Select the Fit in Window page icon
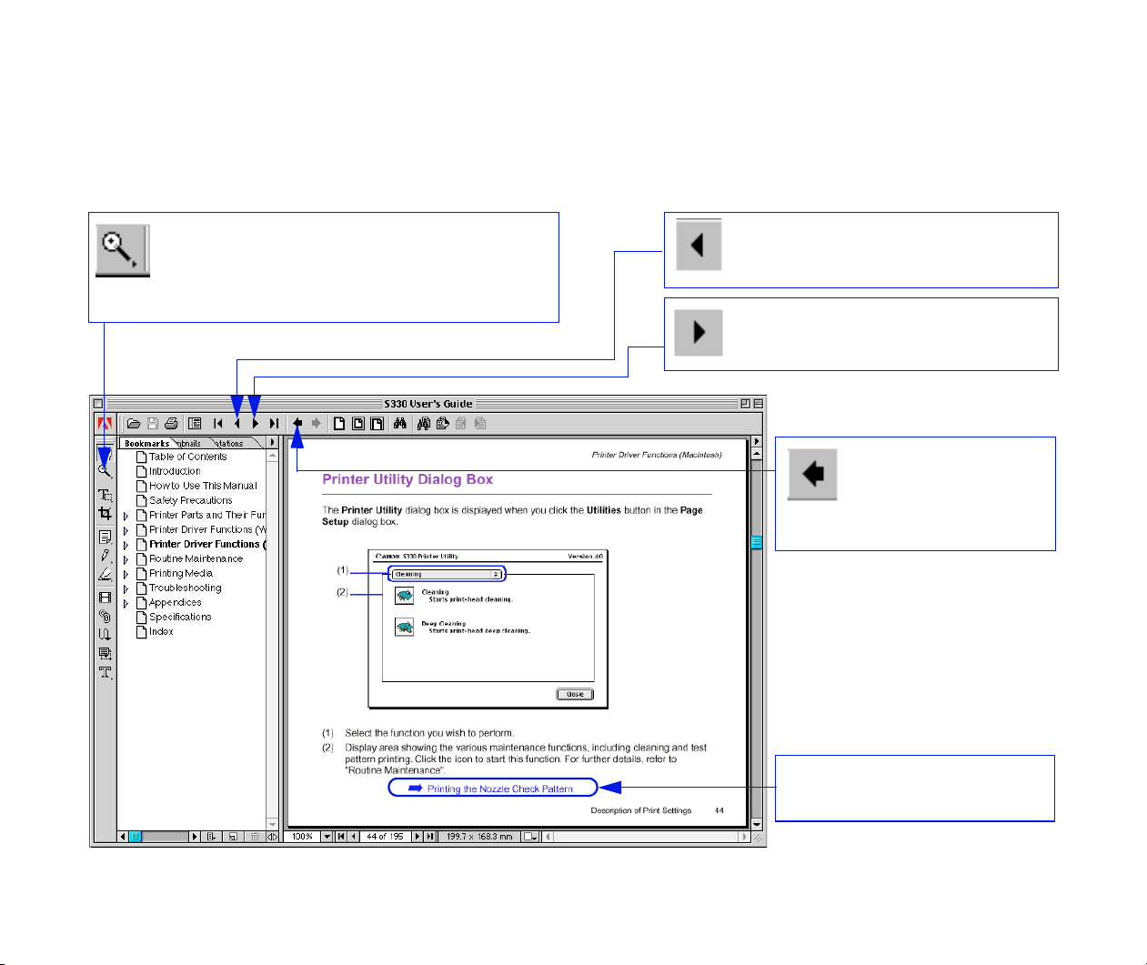 tap(357, 423)
